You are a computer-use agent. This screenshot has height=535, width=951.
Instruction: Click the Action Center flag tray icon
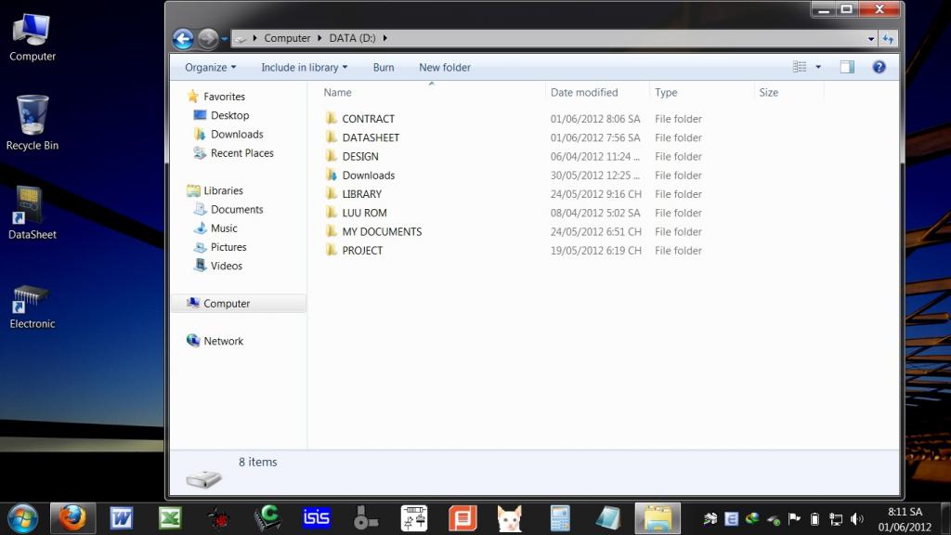[794, 518]
